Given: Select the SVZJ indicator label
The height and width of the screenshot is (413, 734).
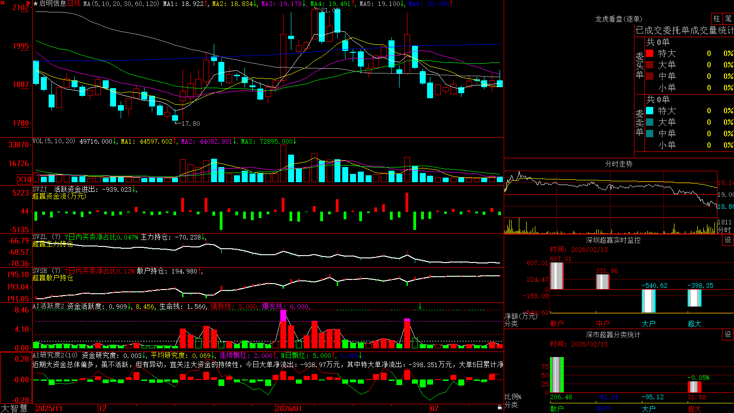Looking at the screenshot, I should pos(40,189).
